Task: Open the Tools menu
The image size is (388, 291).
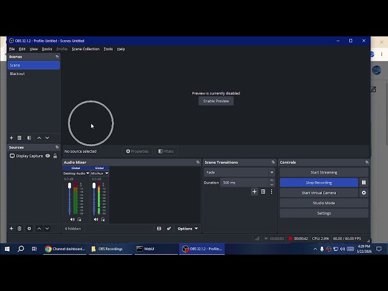Action: point(108,49)
